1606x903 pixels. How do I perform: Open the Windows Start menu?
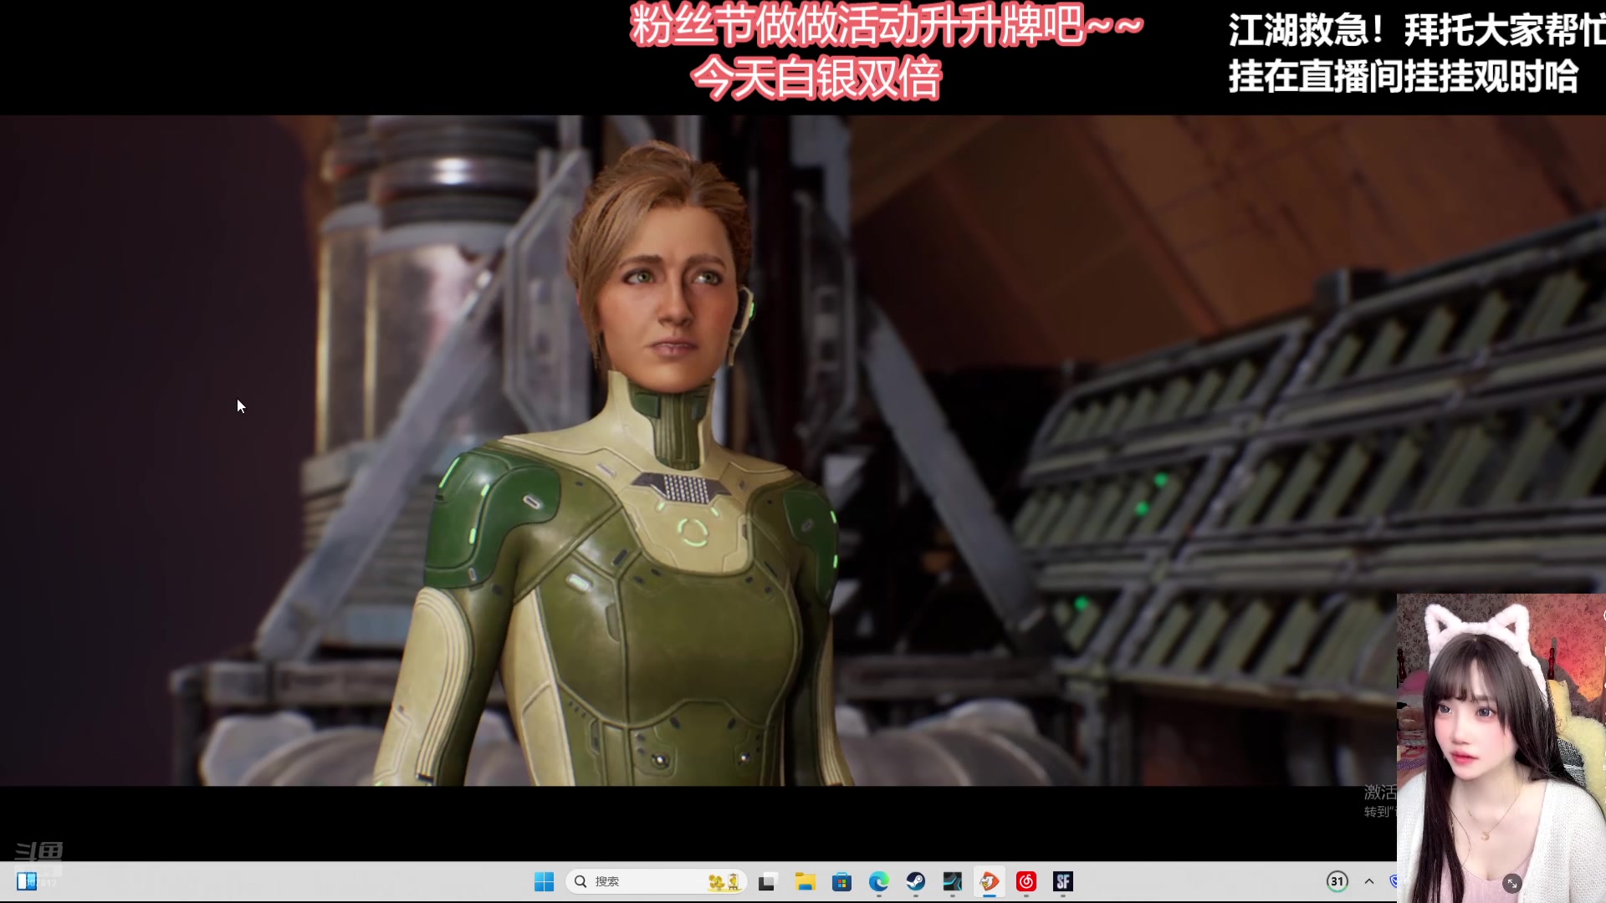click(x=544, y=881)
